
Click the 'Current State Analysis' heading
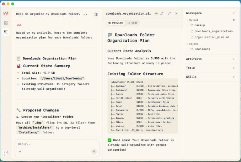pos(129,51)
